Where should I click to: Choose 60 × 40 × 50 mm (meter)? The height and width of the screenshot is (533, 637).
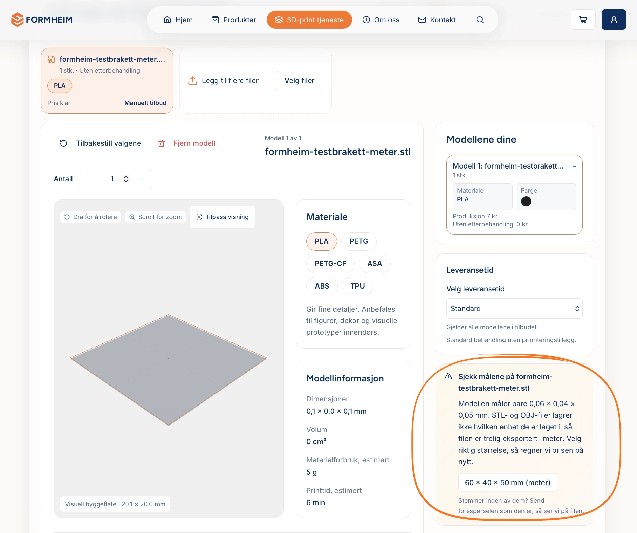pos(508,482)
